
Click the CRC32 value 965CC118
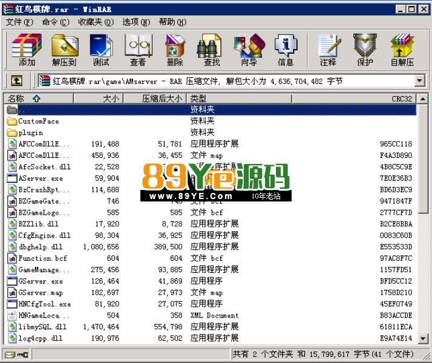[396, 144]
